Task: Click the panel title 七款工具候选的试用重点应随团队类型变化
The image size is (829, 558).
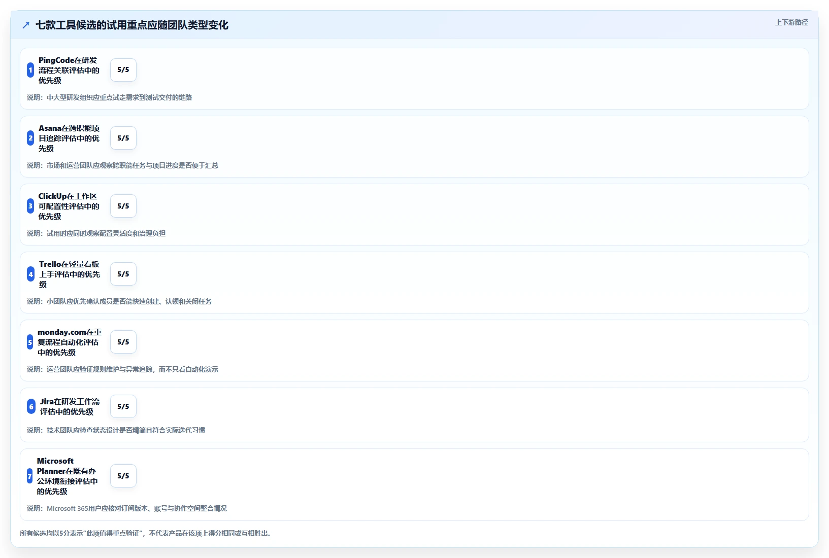Action: click(132, 25)
